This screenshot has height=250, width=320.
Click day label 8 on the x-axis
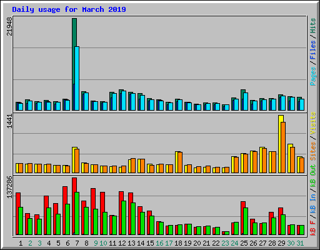tap(86, 243)
